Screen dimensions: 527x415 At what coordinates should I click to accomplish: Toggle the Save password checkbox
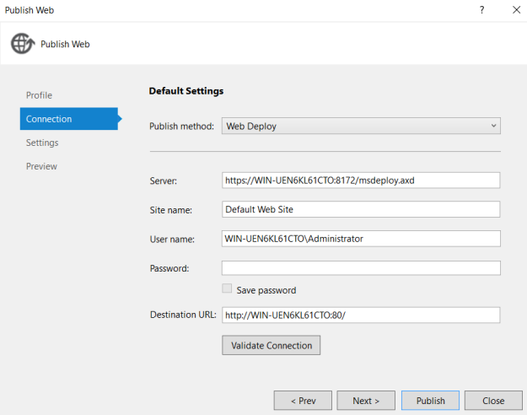coord(227,289)
